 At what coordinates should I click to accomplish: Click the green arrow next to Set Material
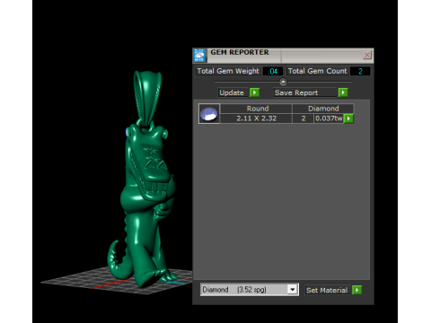(x=356, y=290)
